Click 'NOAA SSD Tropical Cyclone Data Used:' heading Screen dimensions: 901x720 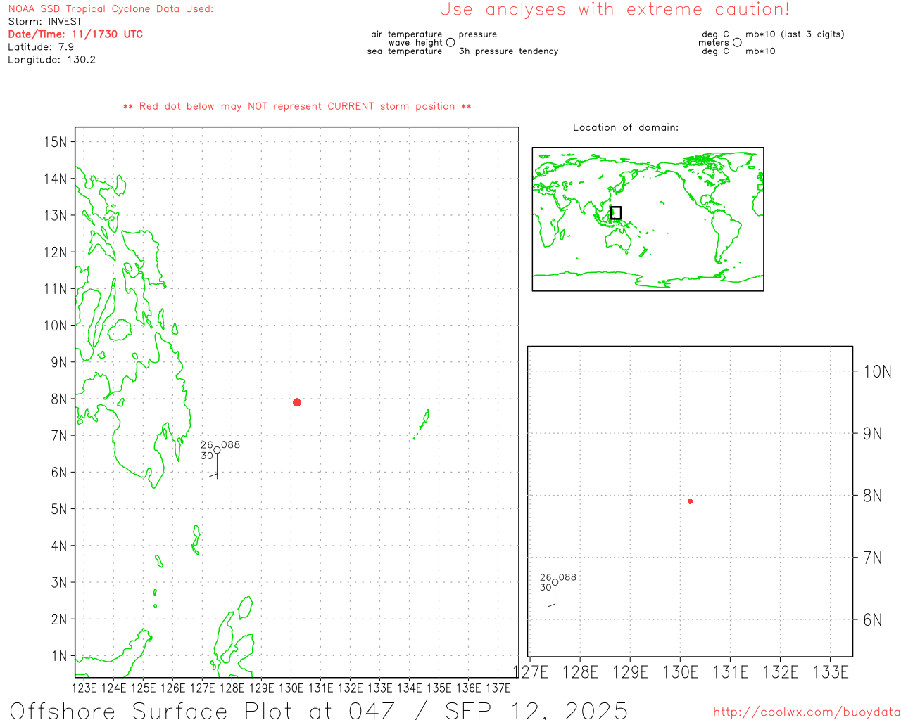pyautogui.click(x=111, y=9)
